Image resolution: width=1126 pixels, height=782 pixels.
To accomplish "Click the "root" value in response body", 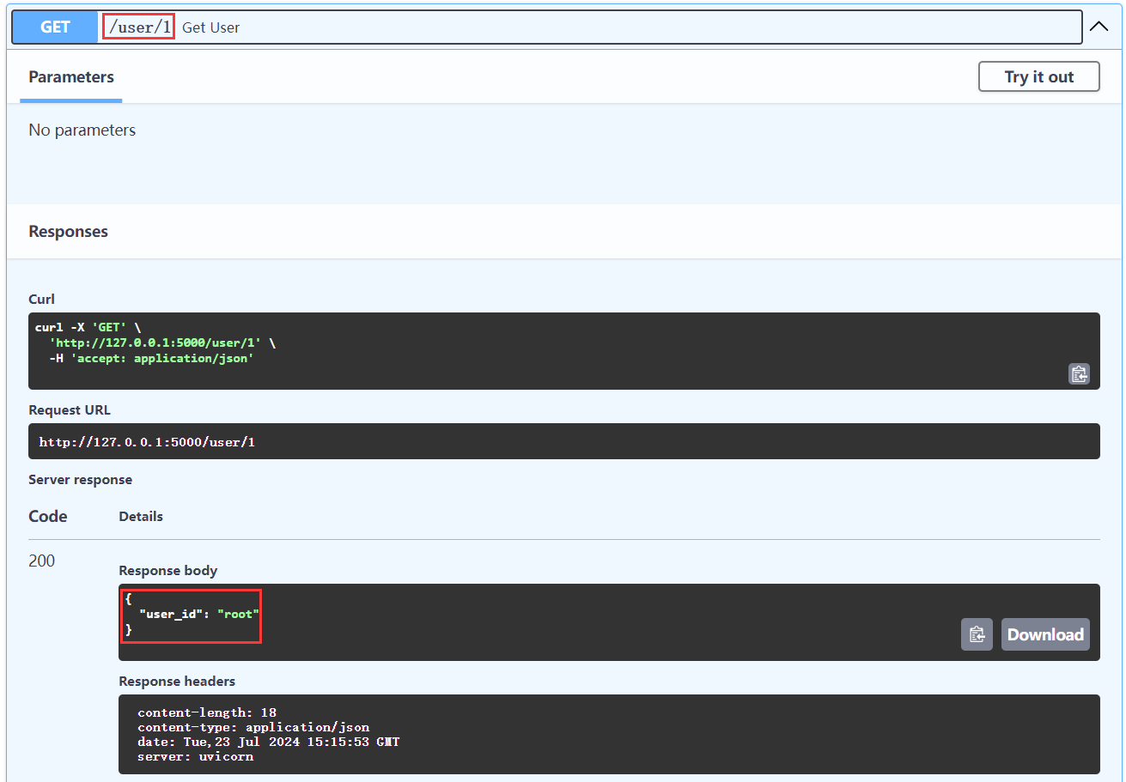I will 238,615.
